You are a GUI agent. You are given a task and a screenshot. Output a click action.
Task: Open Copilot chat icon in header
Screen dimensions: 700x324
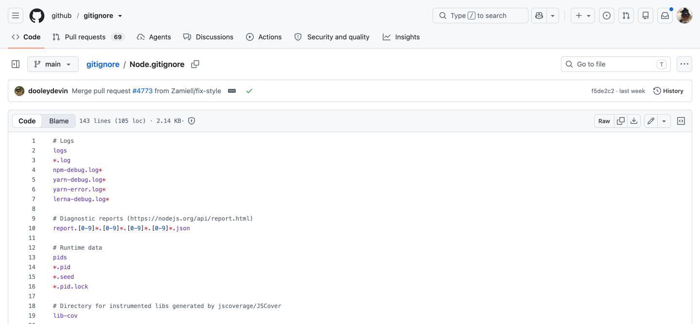(539, 16)
